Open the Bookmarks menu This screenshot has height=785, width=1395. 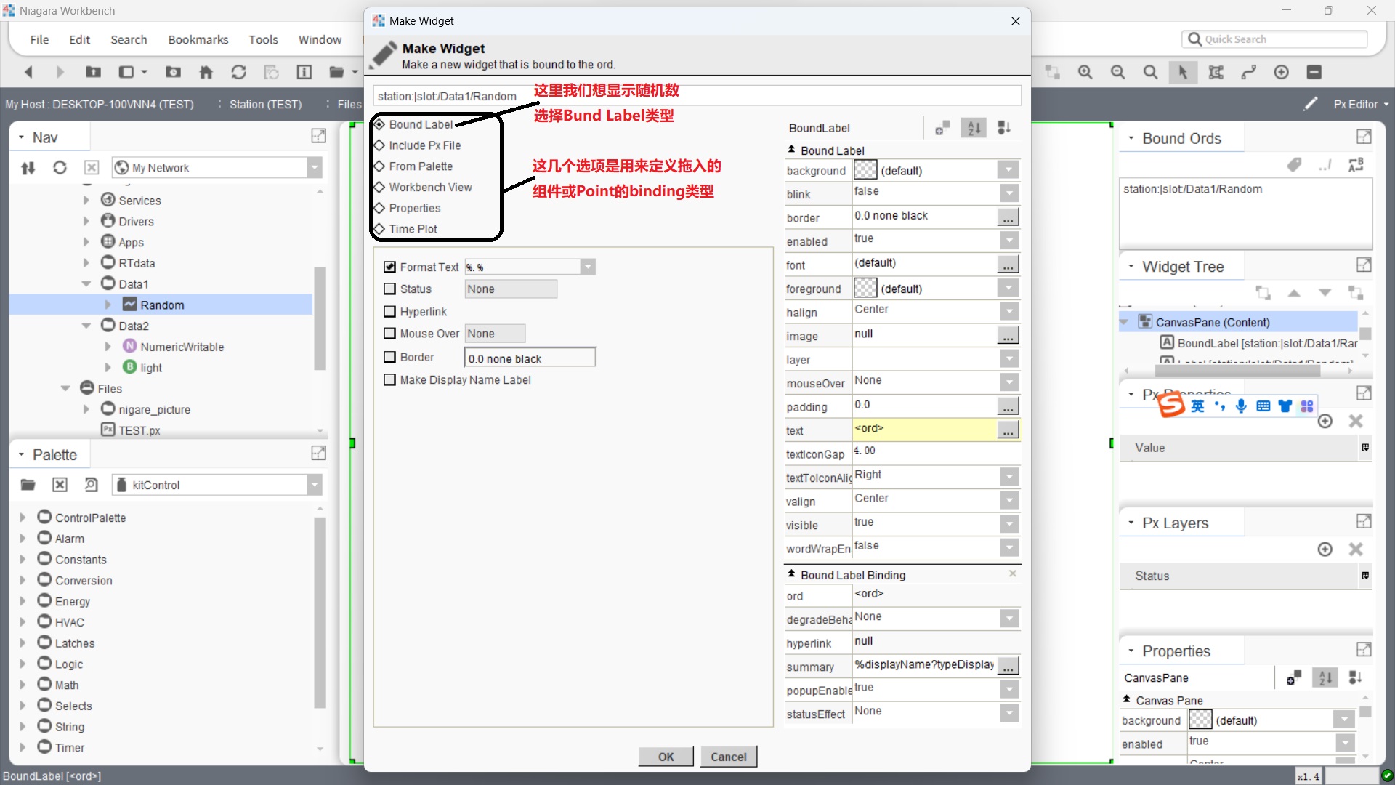click(198, 39)
